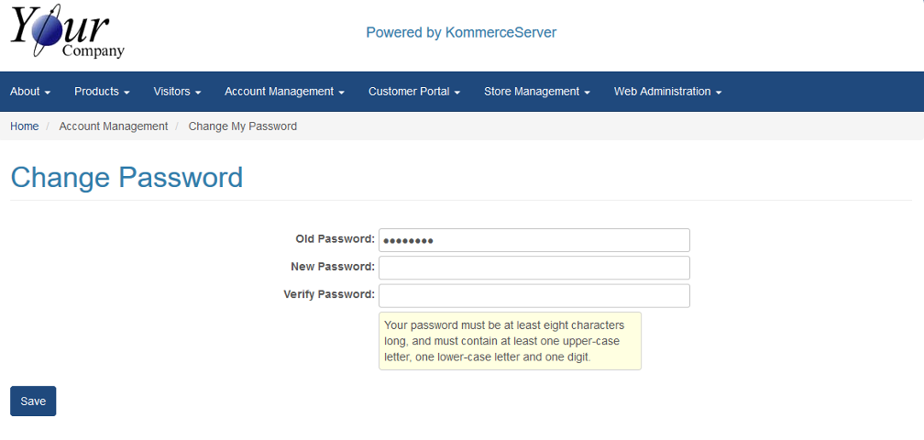The width and height of the screenshot is (924, 440).
Task: Go to Home via breadcrumb
Action: coord(25,126)
